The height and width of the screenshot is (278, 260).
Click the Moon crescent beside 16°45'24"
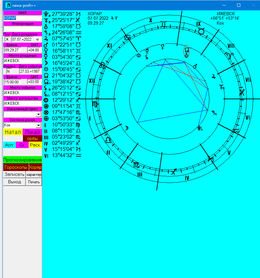point(46,63)
